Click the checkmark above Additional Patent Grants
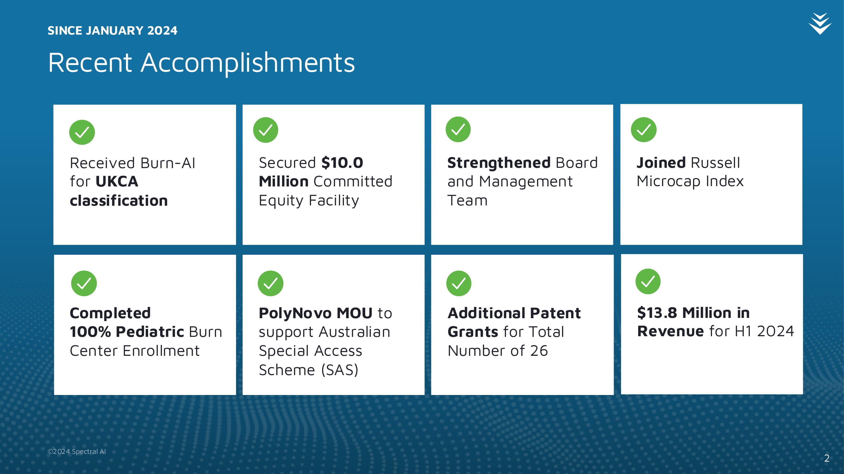The width and height of the screenshot is (844, 474). pos(459,283)
